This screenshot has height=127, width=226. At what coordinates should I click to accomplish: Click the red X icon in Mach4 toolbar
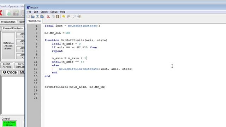click(x=1, y=13)
